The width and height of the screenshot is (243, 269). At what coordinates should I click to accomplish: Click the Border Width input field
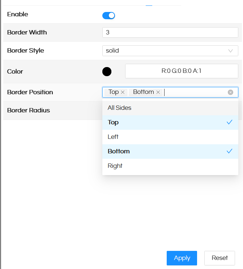170,32
